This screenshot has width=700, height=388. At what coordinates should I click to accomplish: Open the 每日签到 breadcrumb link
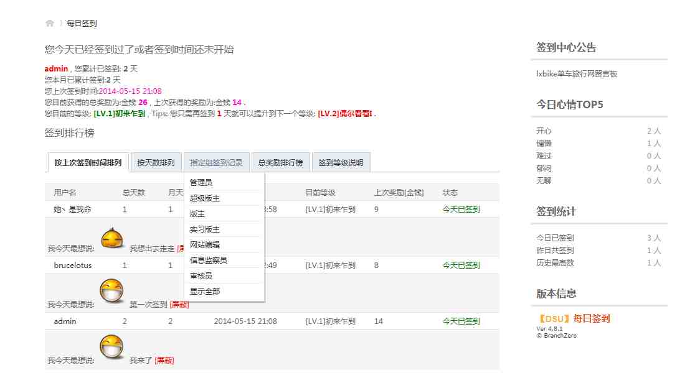82,23
